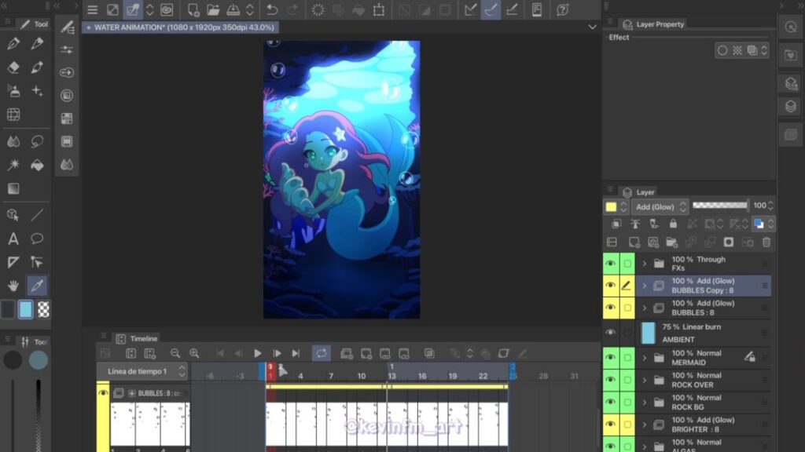Hide the ROCK BG folder

610,402
